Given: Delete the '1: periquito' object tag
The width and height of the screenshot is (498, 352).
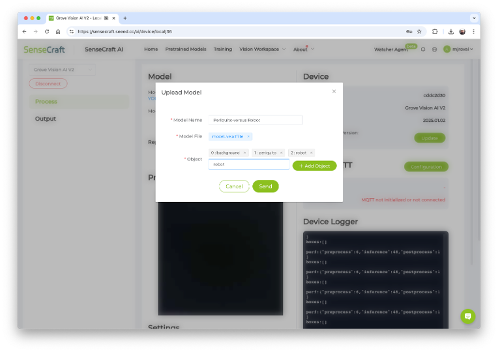Looking at the screenshot, I should tap(281, 153).
